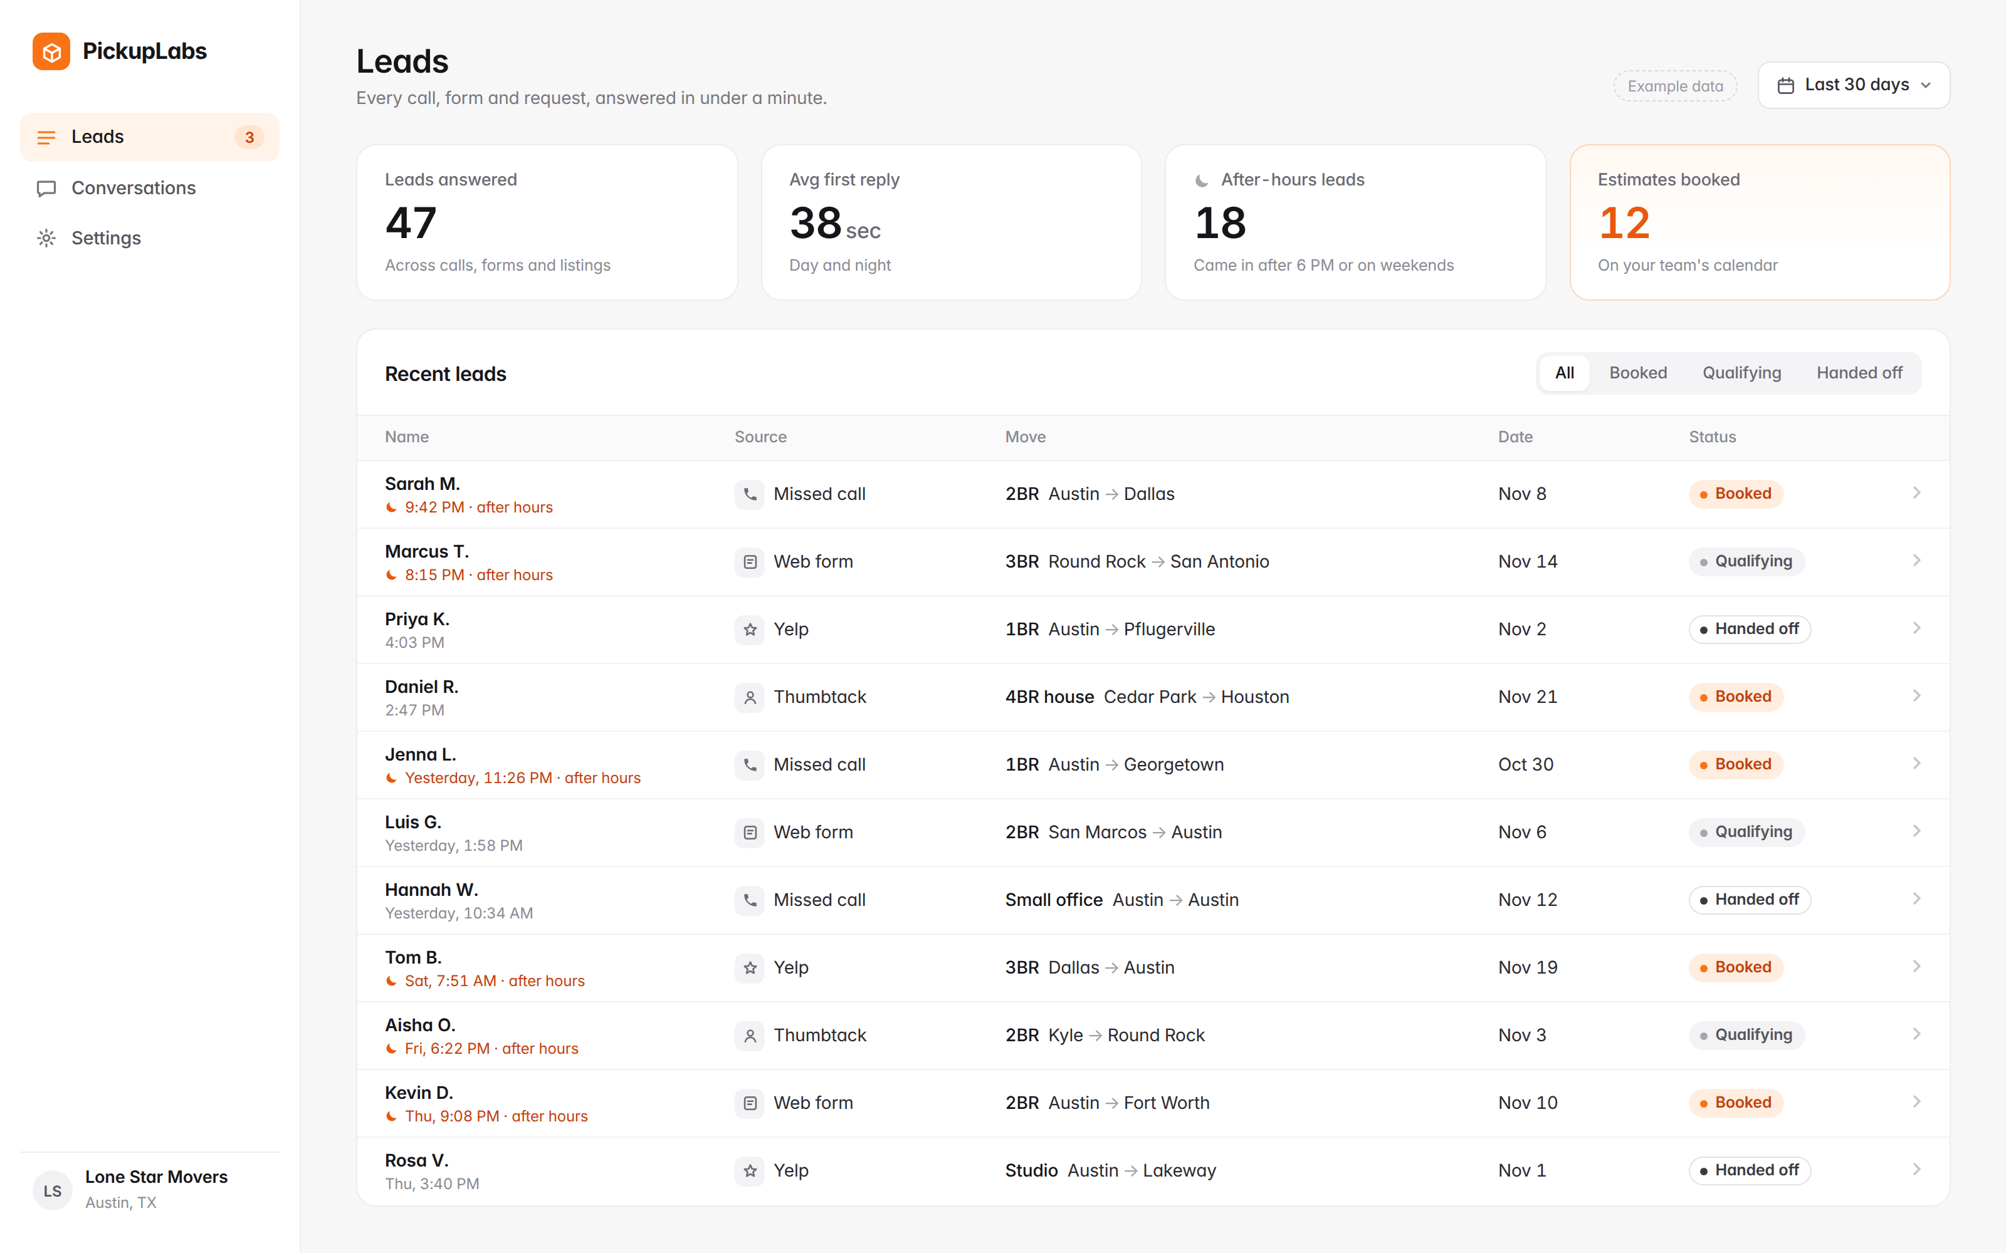Expand Sarah M. lead with row chevron
Viewport: 2006px width, 1253px height.
point(1916,493)
